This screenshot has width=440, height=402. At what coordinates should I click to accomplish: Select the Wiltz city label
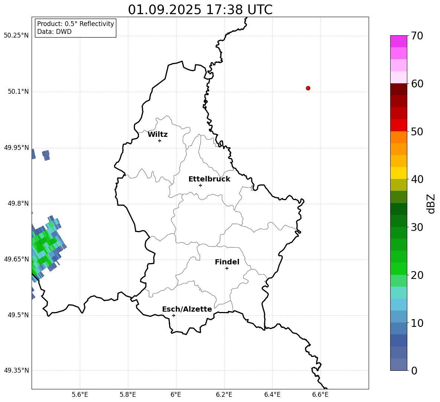[158, 135]
